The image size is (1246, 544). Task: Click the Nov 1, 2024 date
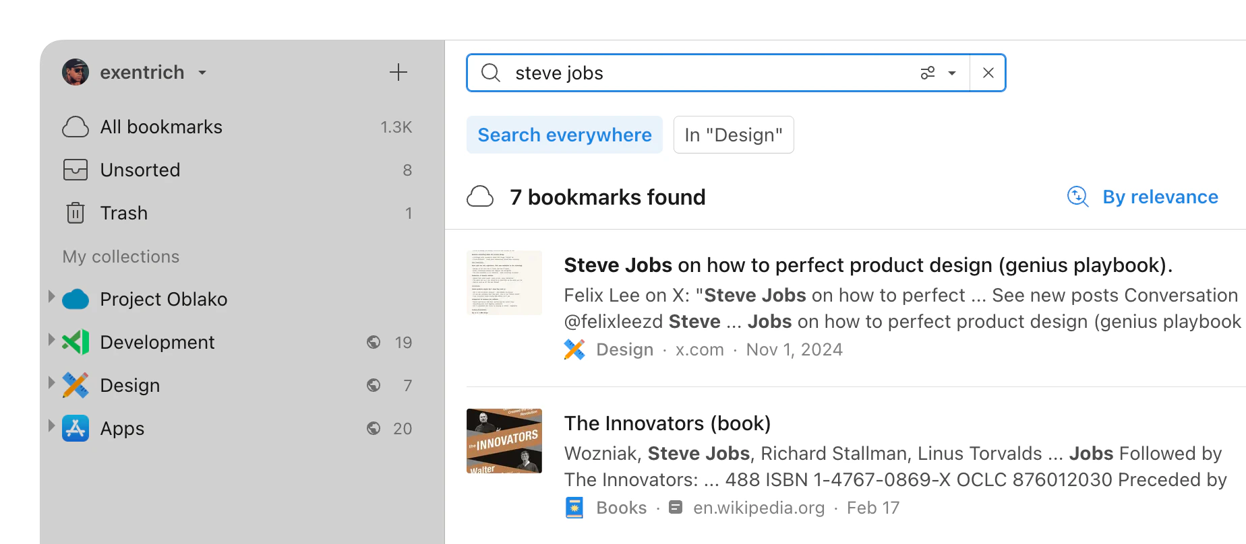pos(794,349)
